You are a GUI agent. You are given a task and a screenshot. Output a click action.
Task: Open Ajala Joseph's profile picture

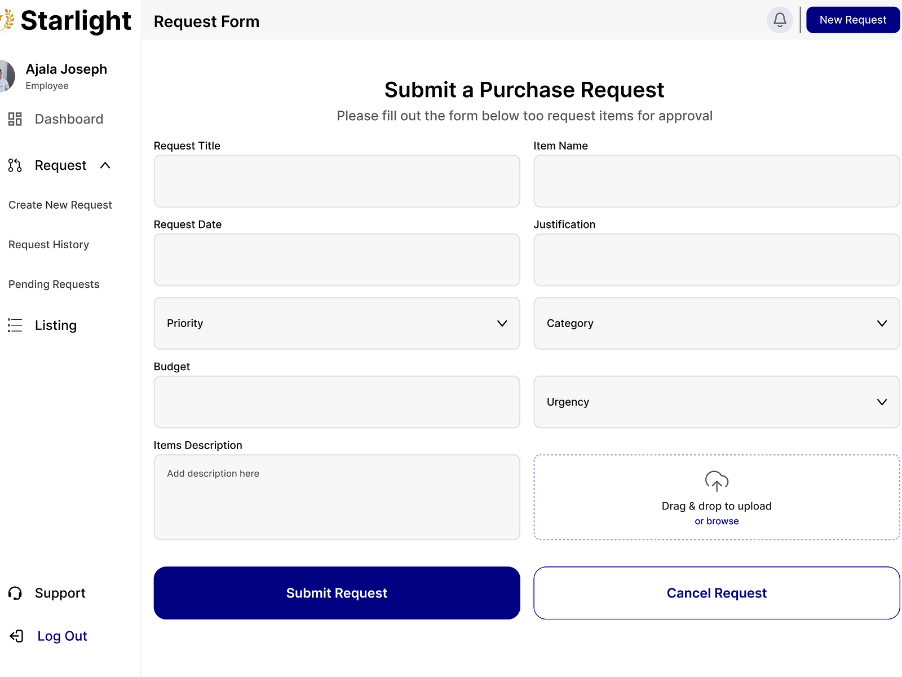pos(6,76)
